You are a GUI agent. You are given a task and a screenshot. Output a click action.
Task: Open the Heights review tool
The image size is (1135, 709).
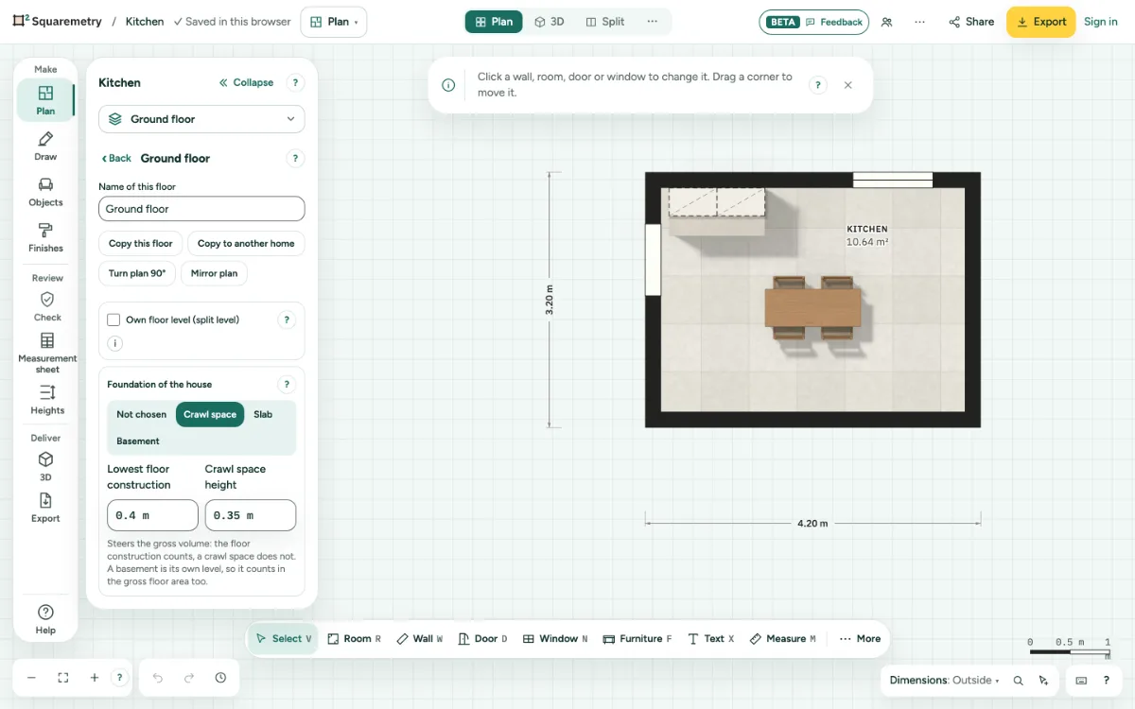click(47, 400)
